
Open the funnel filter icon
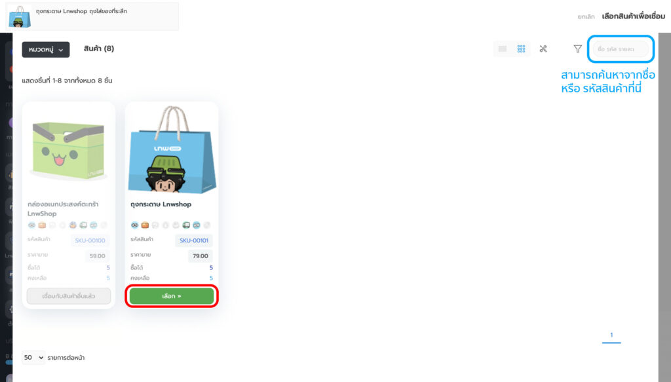point(577,48)
